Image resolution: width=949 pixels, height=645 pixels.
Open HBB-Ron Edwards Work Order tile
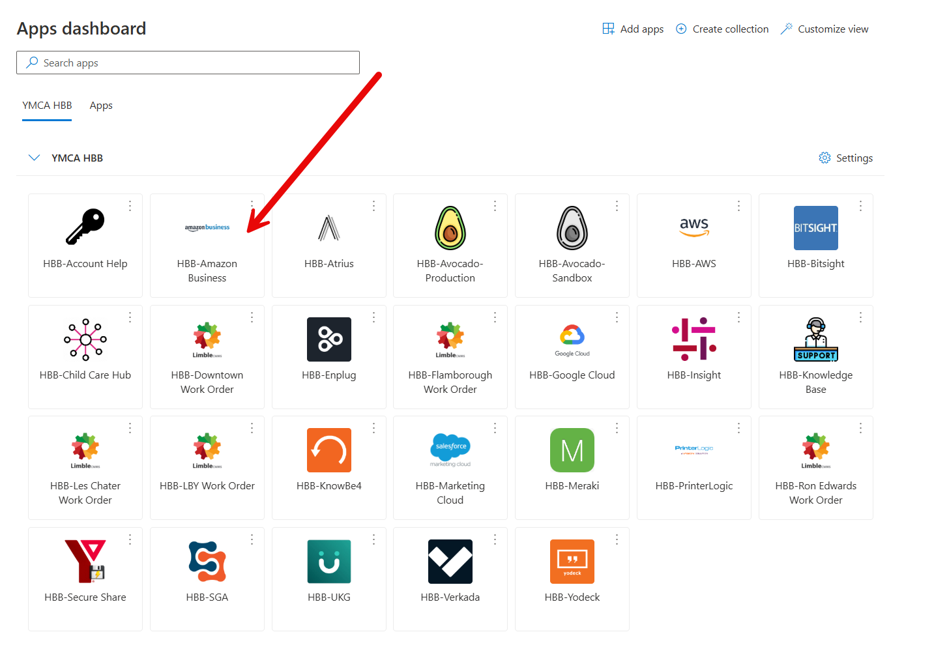(816, 468)
